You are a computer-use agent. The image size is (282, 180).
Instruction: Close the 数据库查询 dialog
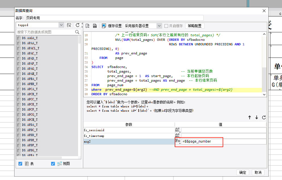click(x=264, y=11)
